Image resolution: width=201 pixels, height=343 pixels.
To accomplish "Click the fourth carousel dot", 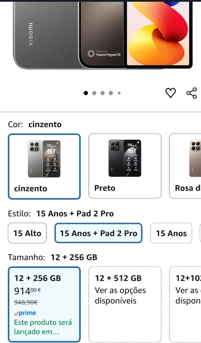I will (111, 93).
